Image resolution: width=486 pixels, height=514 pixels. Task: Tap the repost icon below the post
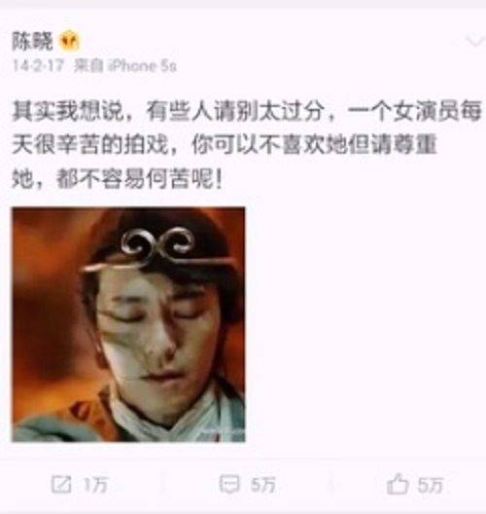coord(61,484)
